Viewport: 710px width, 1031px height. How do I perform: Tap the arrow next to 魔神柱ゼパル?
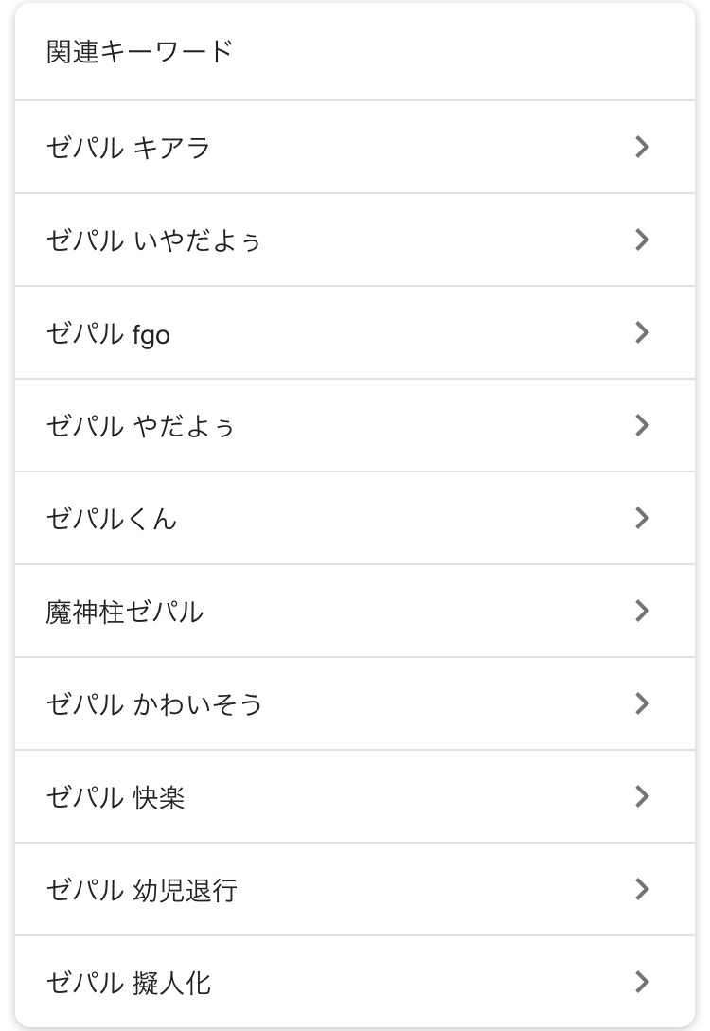tap(642, 611)
